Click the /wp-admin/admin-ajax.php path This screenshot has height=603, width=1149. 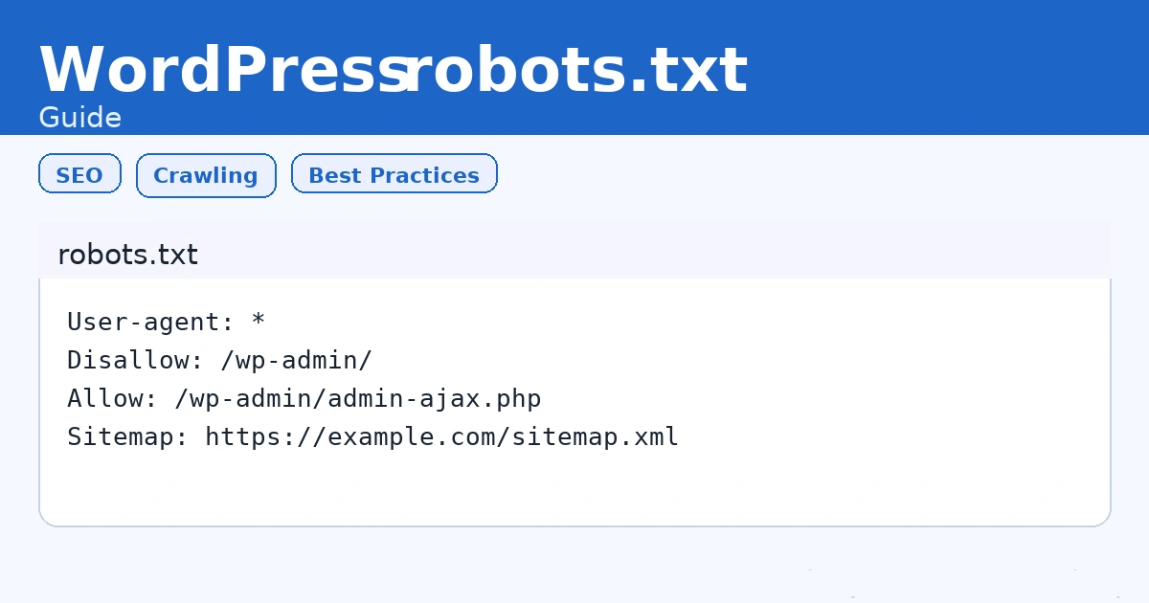(357, 398)
